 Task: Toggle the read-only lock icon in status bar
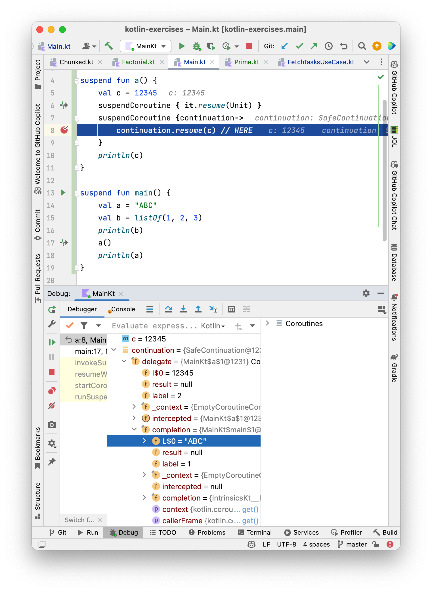[x=376, y=544]
